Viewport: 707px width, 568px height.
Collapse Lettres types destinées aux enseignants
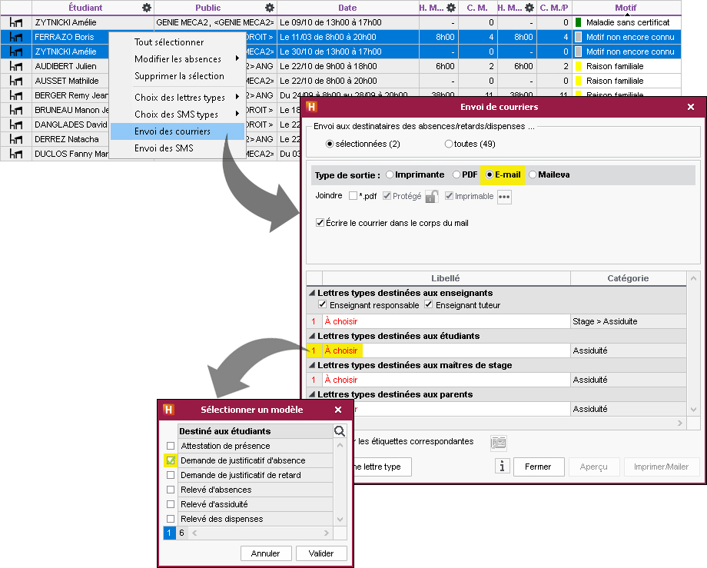[312, 293]
